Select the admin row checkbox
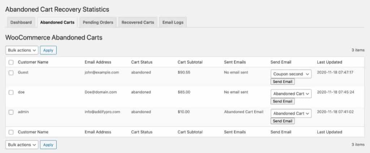This screenshot has height=153, width=370. click(x=11, y=112)
